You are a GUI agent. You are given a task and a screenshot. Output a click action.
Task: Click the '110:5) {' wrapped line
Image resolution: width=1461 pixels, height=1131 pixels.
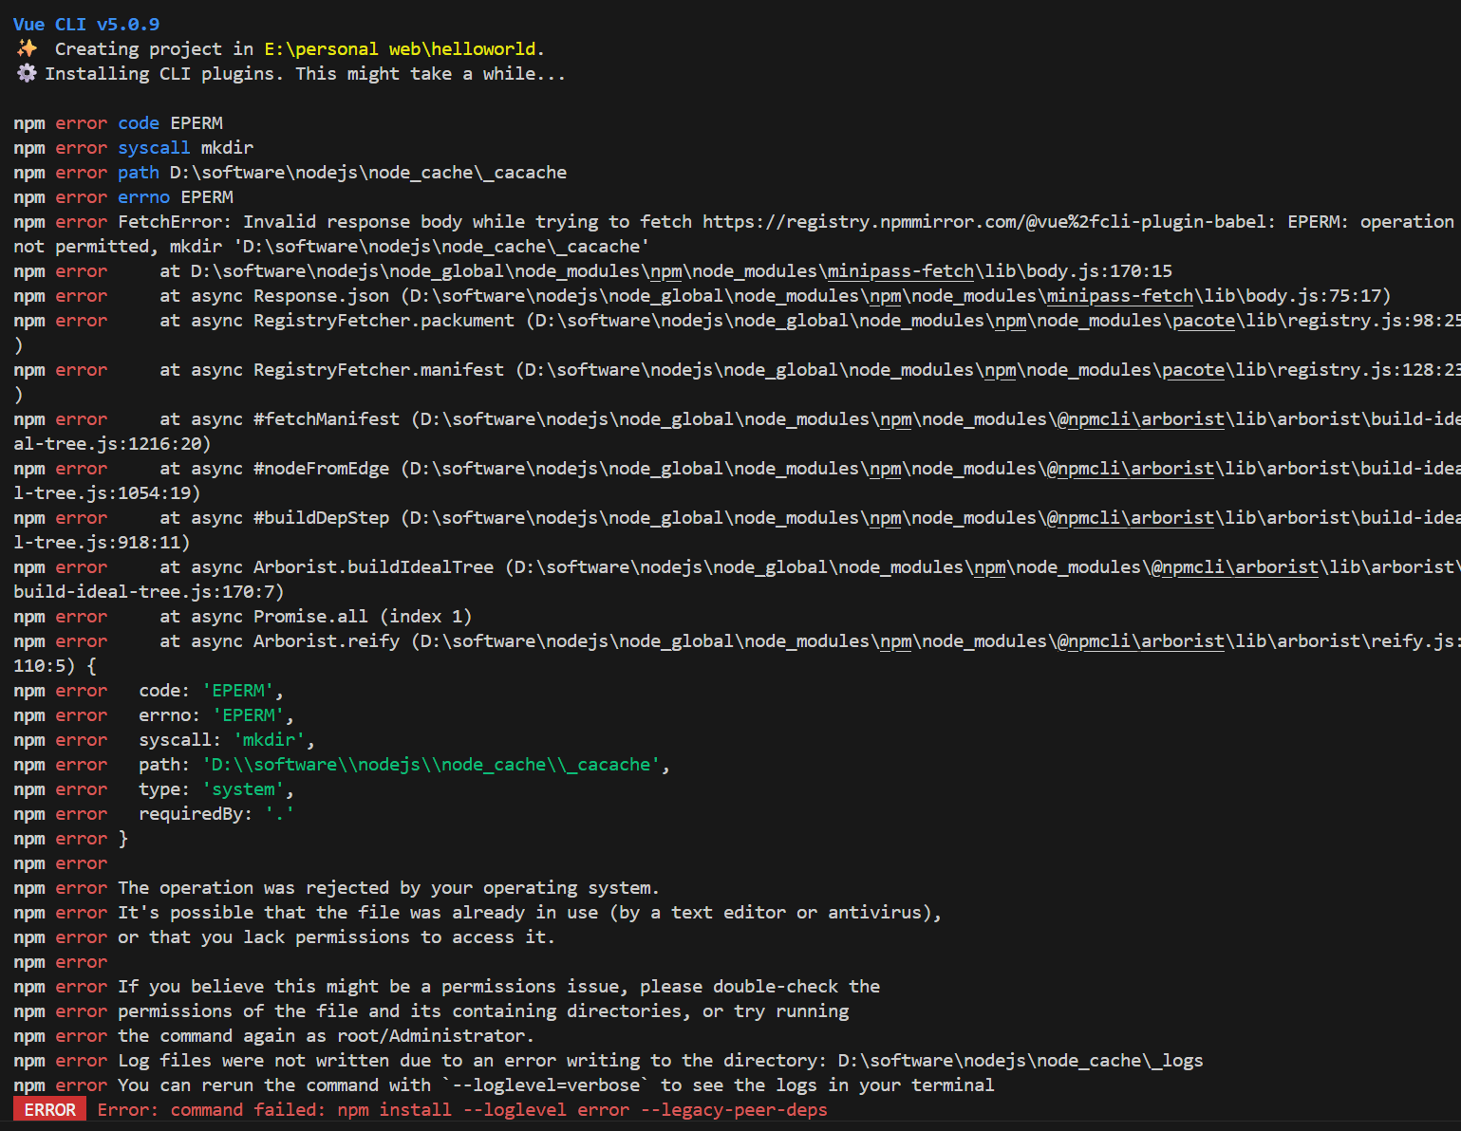pyautogui.click(x=55, y=665)
